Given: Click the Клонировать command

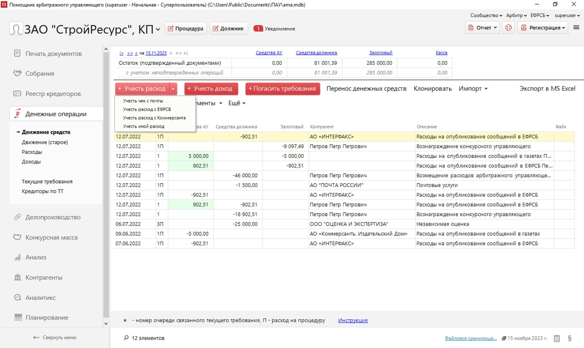Looking at the screenshot, I should (432, 89).
